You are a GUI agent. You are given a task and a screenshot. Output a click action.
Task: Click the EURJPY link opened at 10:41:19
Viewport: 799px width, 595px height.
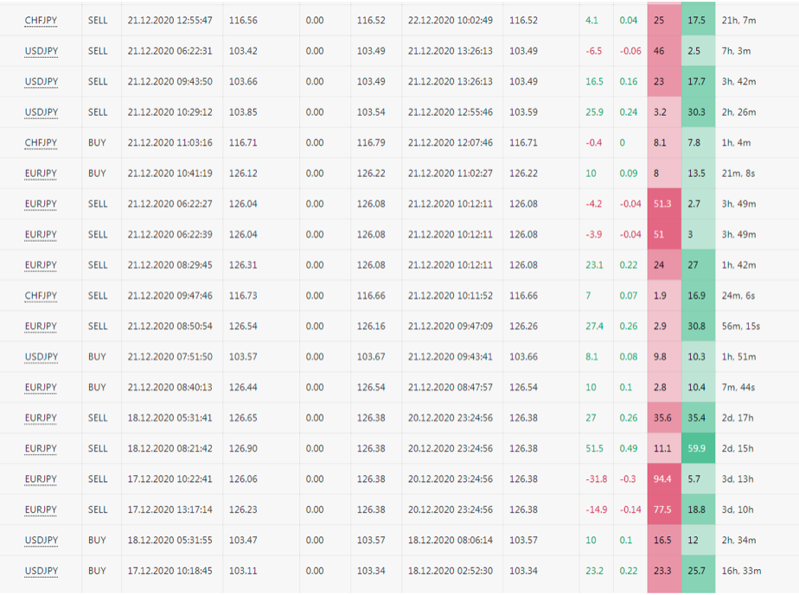(x=41, y=173)
